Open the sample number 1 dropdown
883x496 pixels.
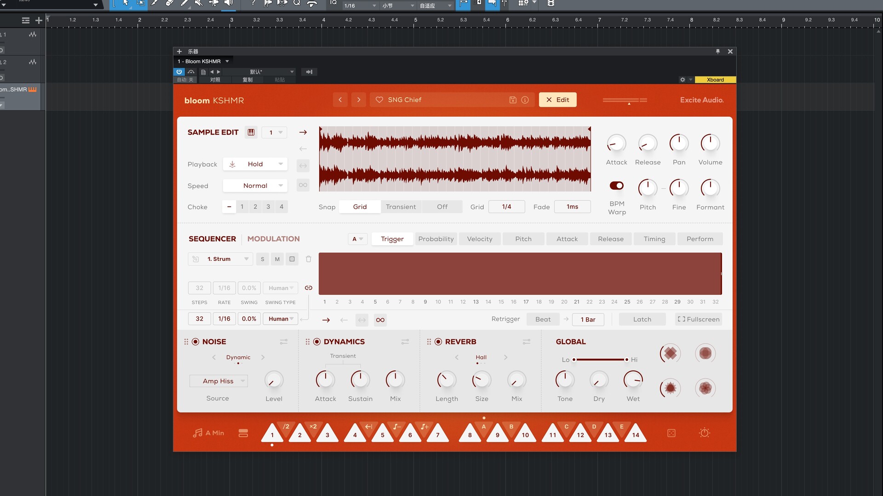tap(275, 132)
